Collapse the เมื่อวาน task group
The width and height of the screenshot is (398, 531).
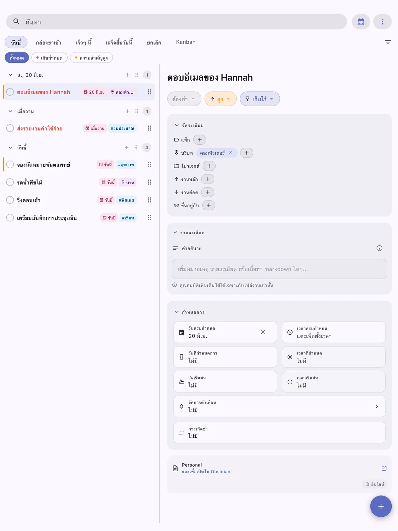coord(10,111)
